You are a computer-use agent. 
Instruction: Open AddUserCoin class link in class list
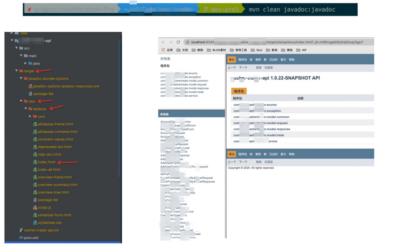point(184,167)
